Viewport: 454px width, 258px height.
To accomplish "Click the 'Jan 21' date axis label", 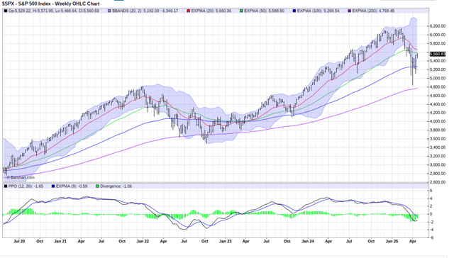I will point(60,241).
